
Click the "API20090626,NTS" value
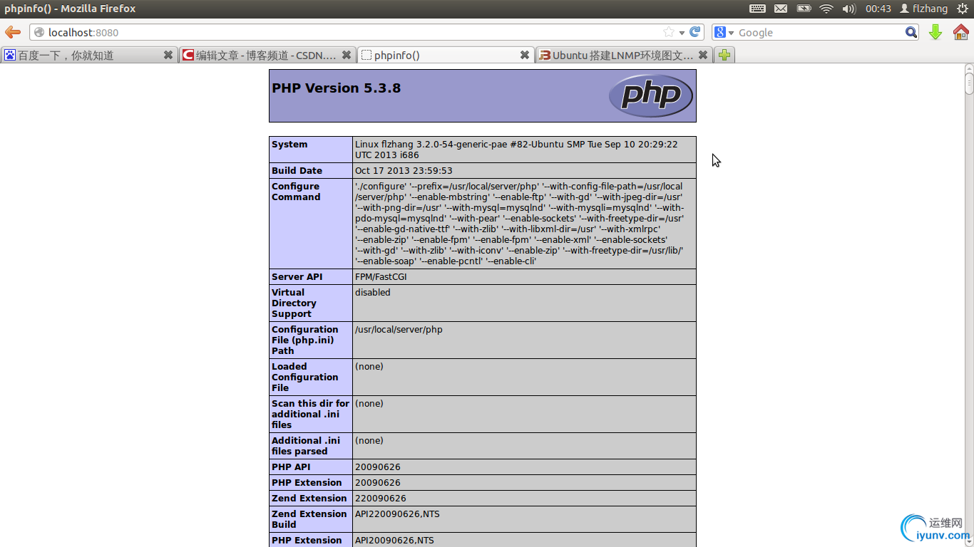(x=395, y=541)
